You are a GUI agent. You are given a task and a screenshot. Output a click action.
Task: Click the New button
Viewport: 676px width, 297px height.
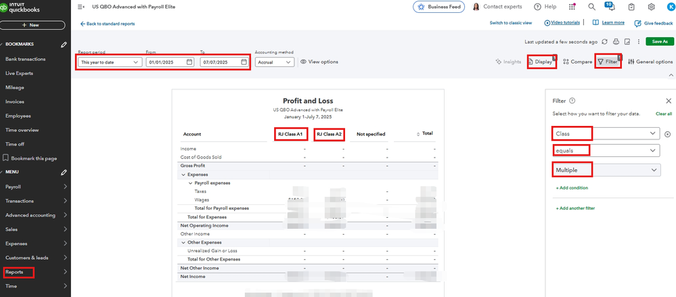[32, 25]
